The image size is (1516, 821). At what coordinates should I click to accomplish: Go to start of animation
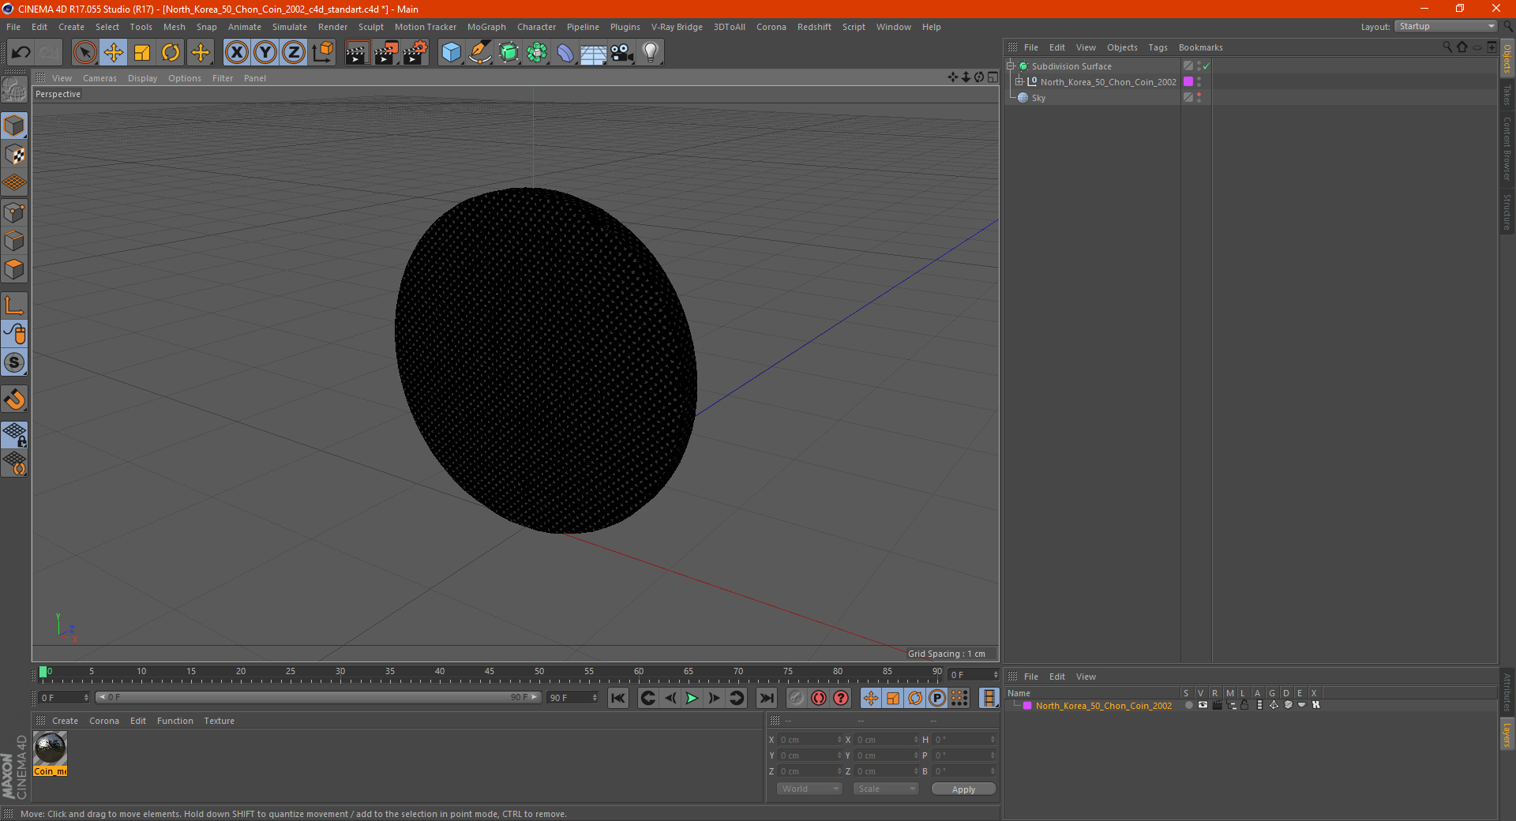pos(618,698)
